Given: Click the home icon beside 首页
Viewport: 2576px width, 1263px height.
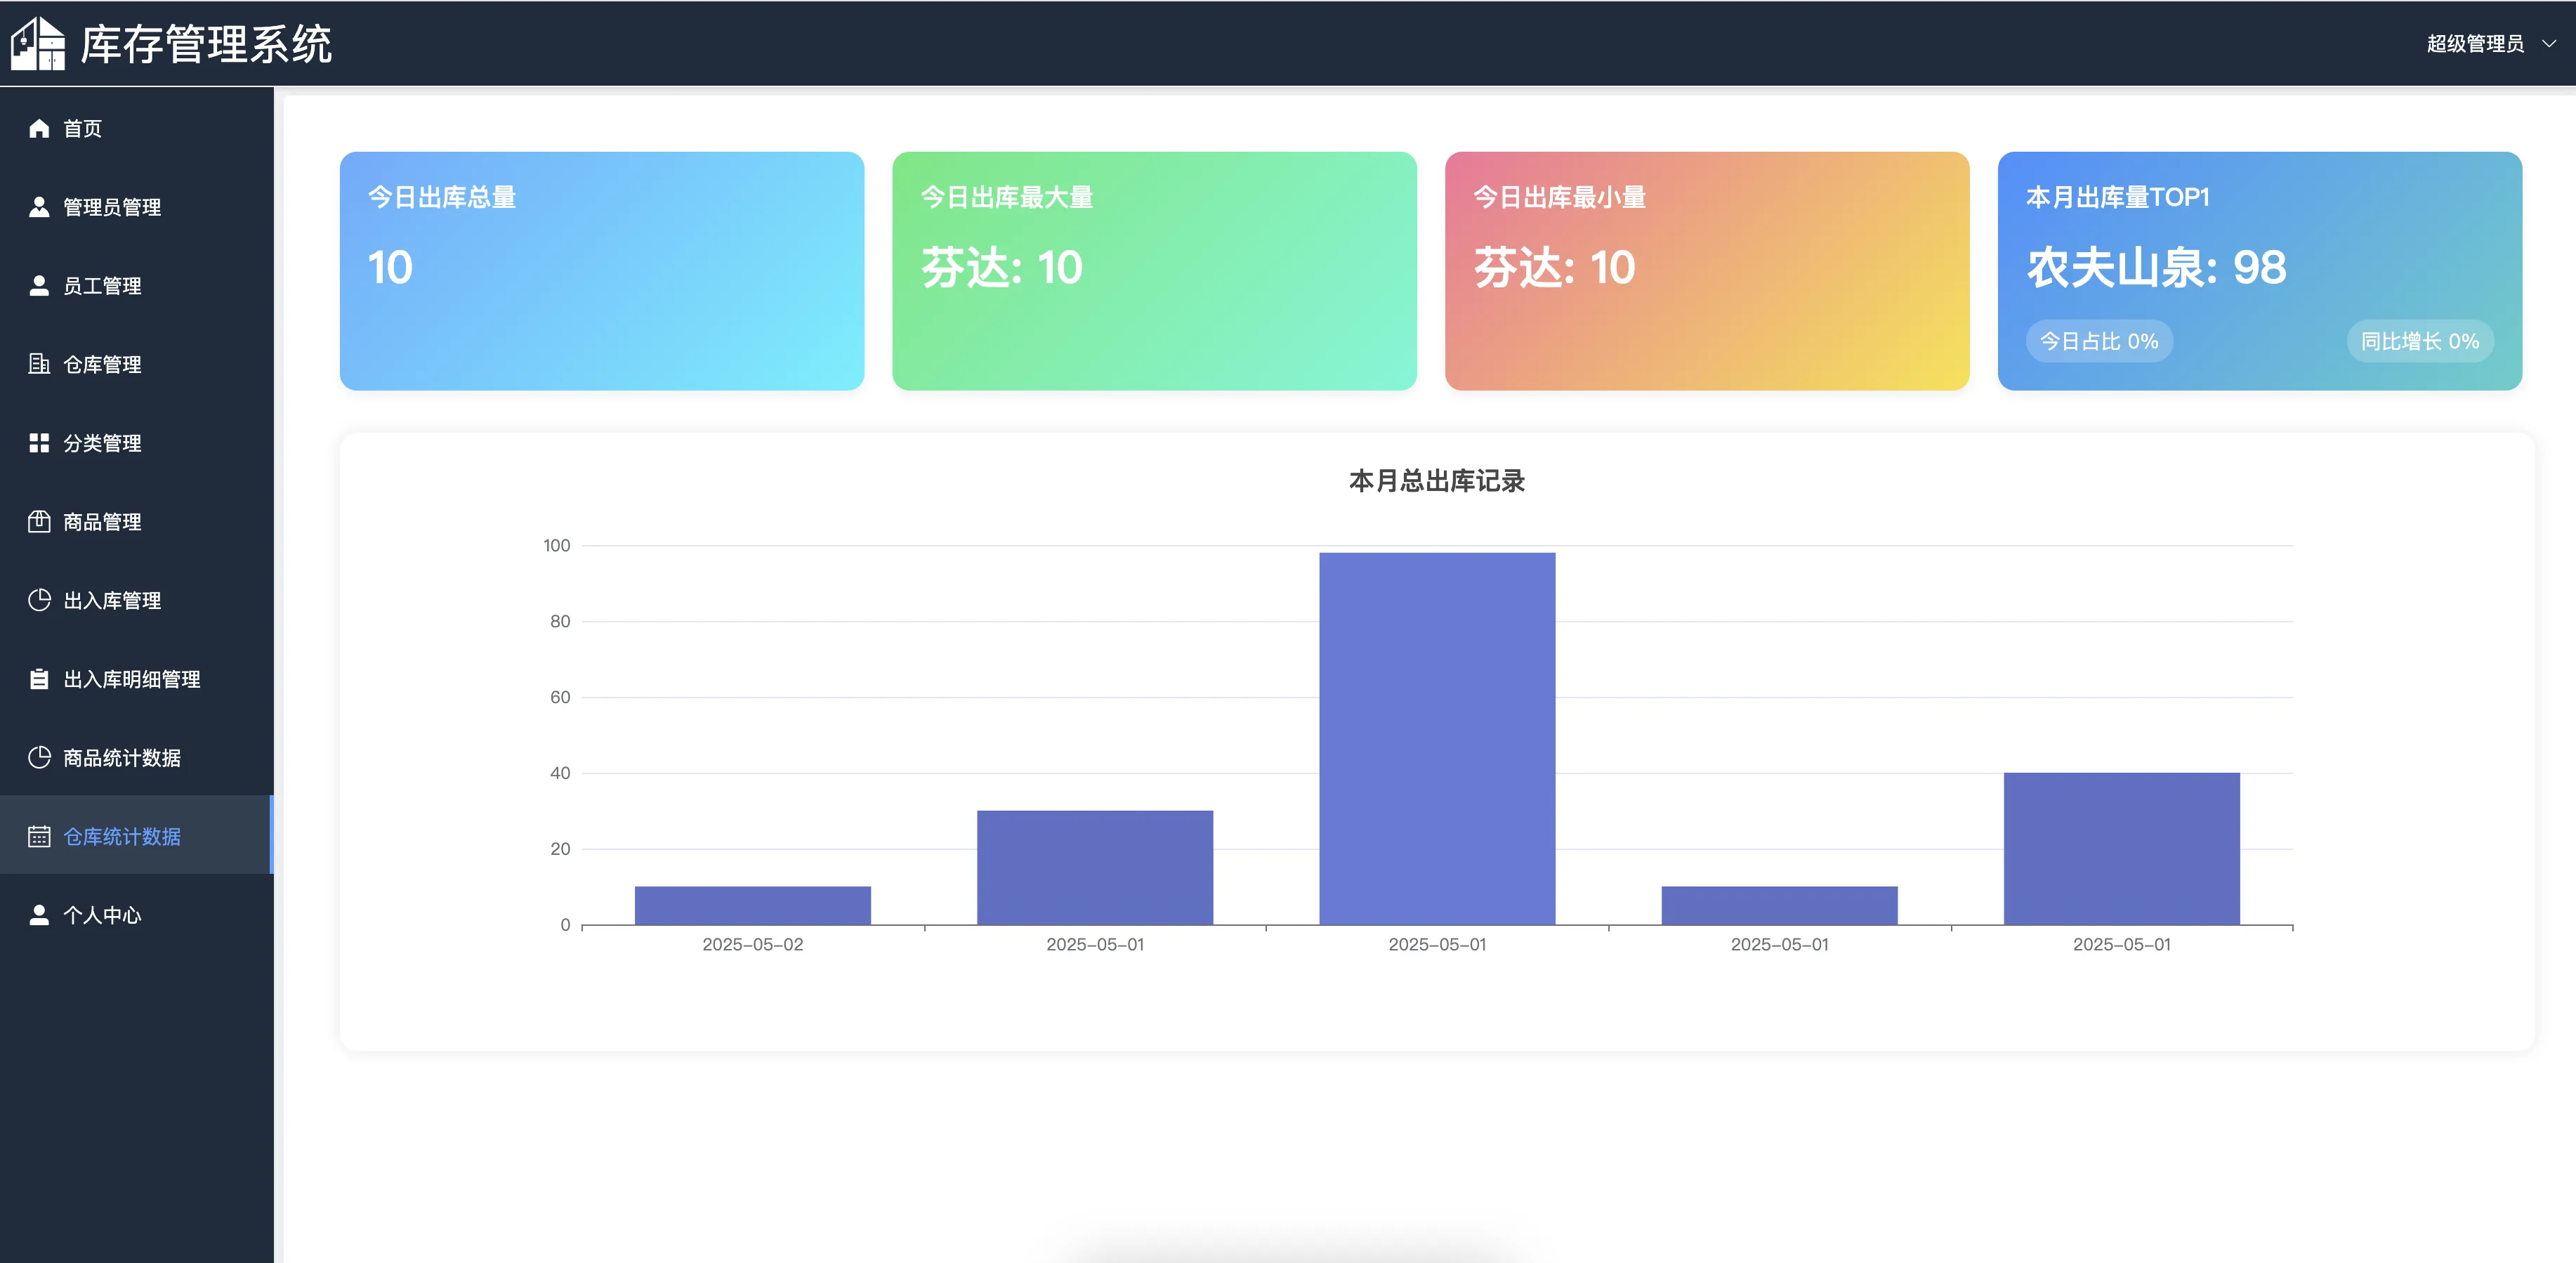Looking at the screenshot, I should point(39,128).
